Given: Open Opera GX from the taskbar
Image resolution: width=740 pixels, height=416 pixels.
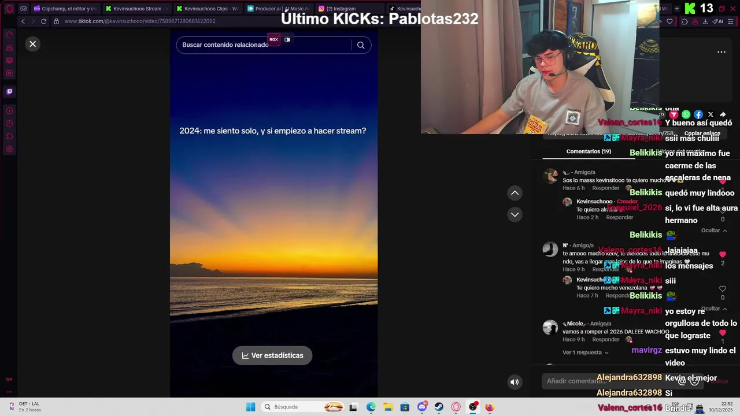Looking at the screenshot, I should pyautogui.click(x=456, y=407).
